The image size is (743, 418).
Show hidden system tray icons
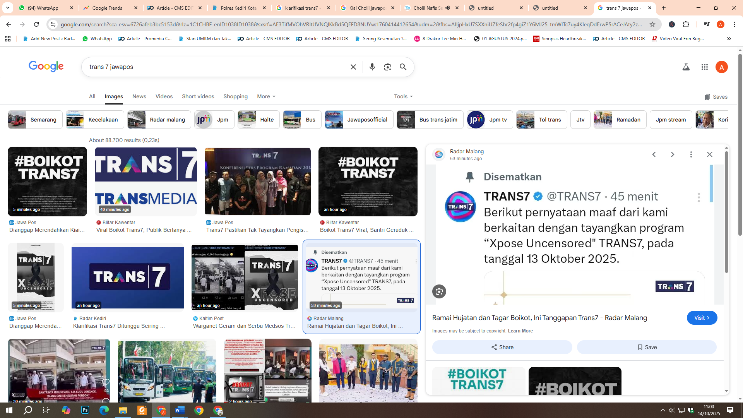pos(663,410)
